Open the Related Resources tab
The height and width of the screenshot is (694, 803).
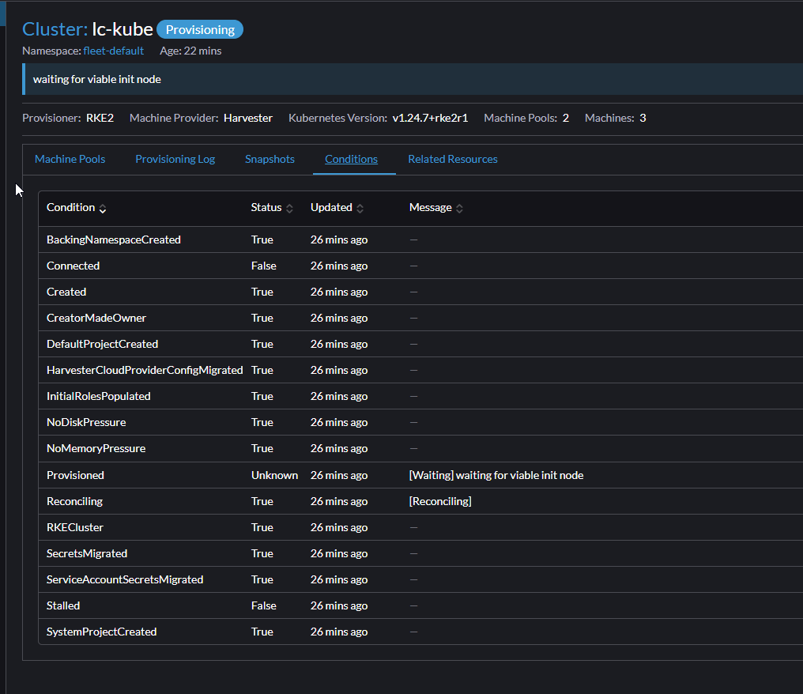[x=452, y=159]
